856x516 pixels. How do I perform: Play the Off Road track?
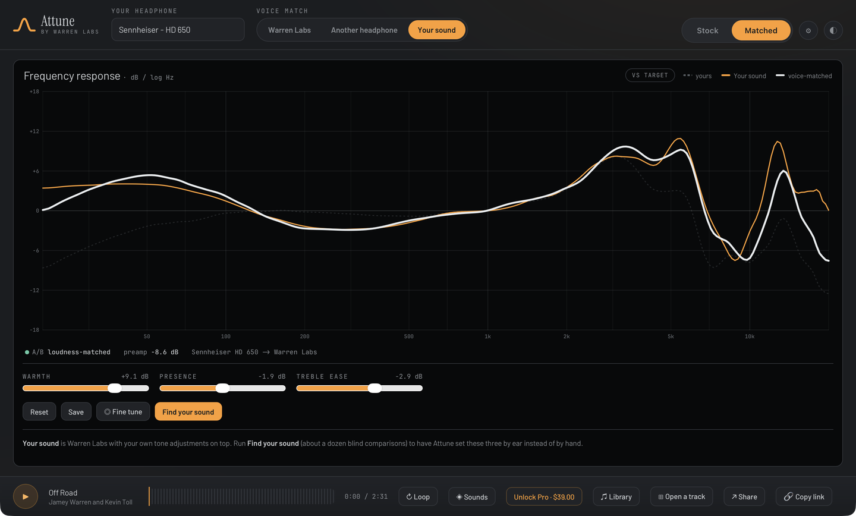(26, 496)
